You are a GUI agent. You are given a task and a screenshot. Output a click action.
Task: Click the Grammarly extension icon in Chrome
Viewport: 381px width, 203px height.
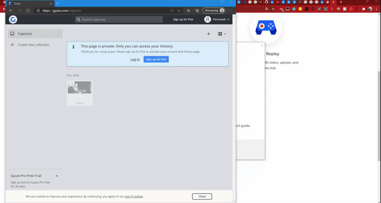point(294,9)
